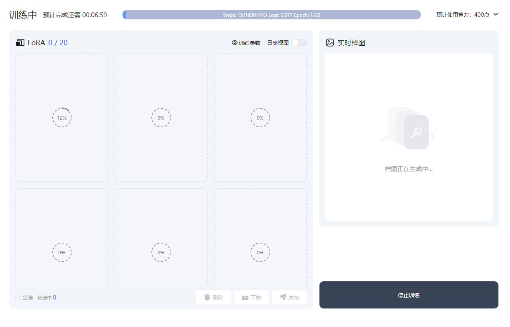The width and height of the screenshot is (510, 327).
Task: Select the LoRA card showing 12%
Action: (x=62, y=118)
